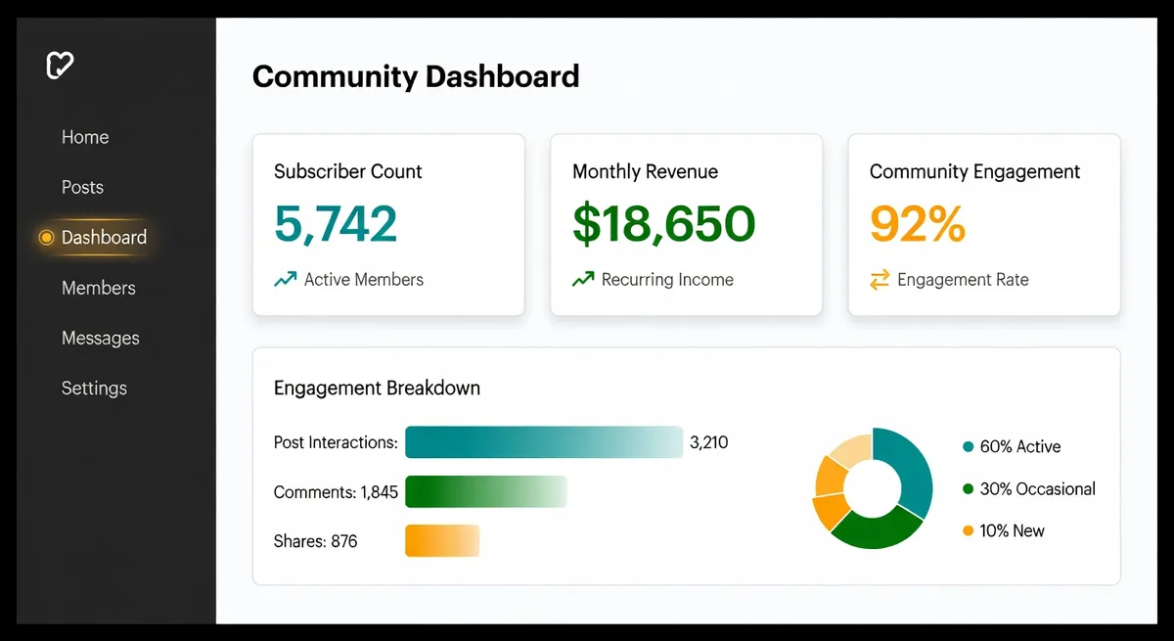Image resolution: width=1174 pixels, height=641 pixels.
Task: Open the Monthly Revenue card
Action: coord(686,225)
